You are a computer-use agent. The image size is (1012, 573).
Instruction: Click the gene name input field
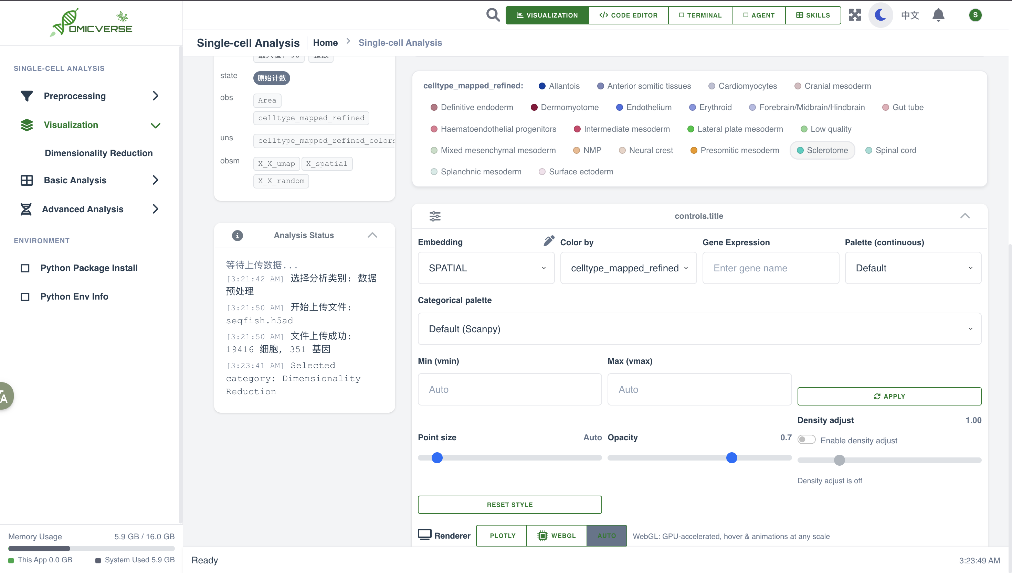click(x=770, y=268)
